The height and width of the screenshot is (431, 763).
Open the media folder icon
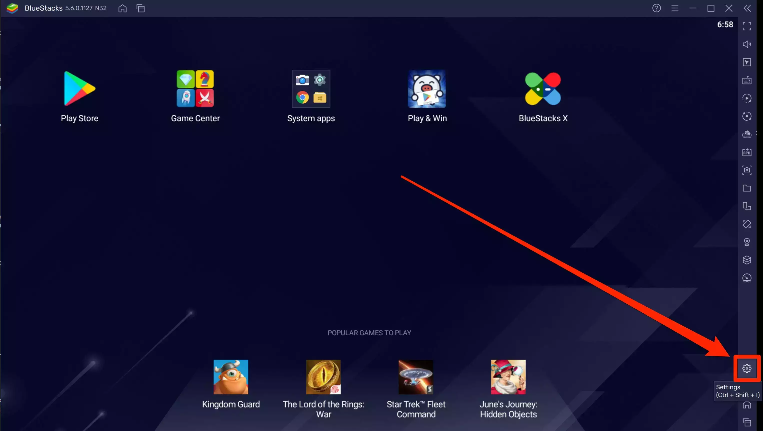747,188
